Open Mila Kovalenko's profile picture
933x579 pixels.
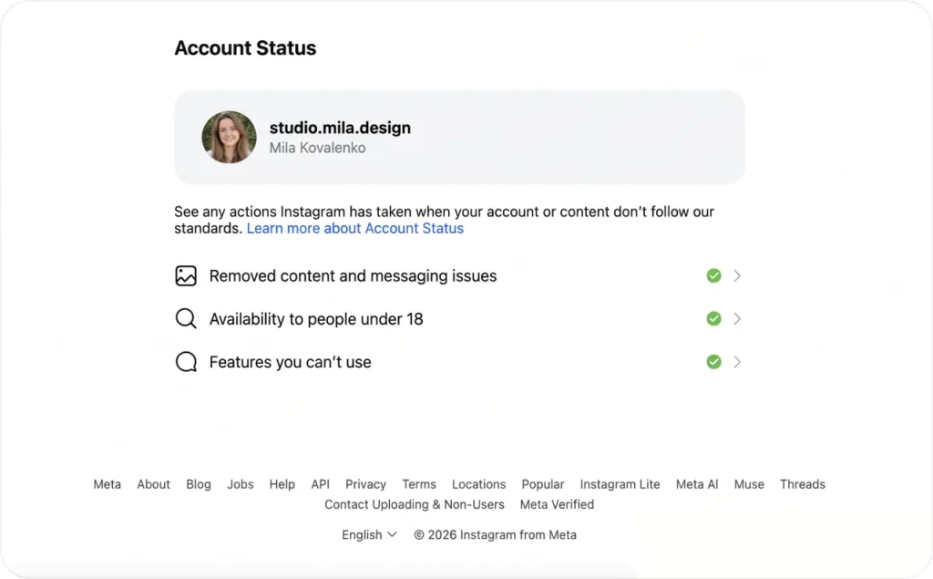tap(229, 137)
